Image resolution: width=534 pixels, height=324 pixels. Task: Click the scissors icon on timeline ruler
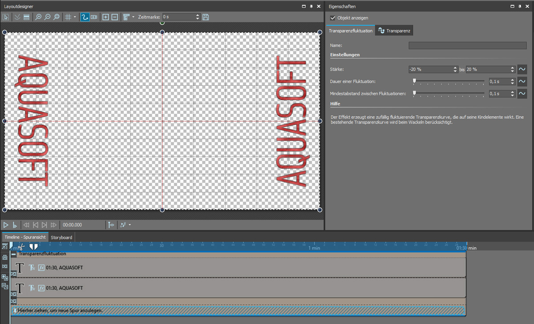[21, 246]
